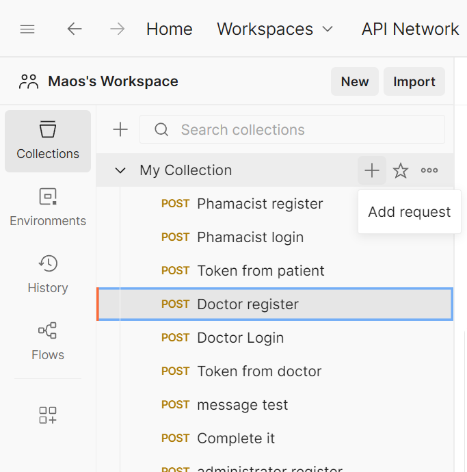Go back with the left arrow
467x472 pixels.
point(75,29)
